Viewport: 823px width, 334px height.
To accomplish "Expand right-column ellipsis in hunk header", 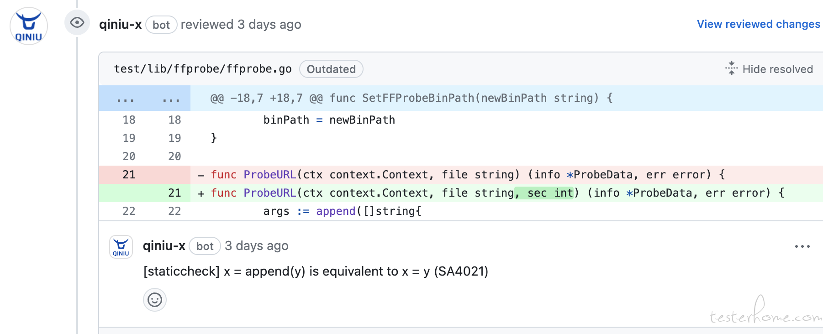I will [x=171, y=98].
